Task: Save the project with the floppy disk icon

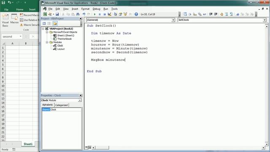Action: (57, 14)
